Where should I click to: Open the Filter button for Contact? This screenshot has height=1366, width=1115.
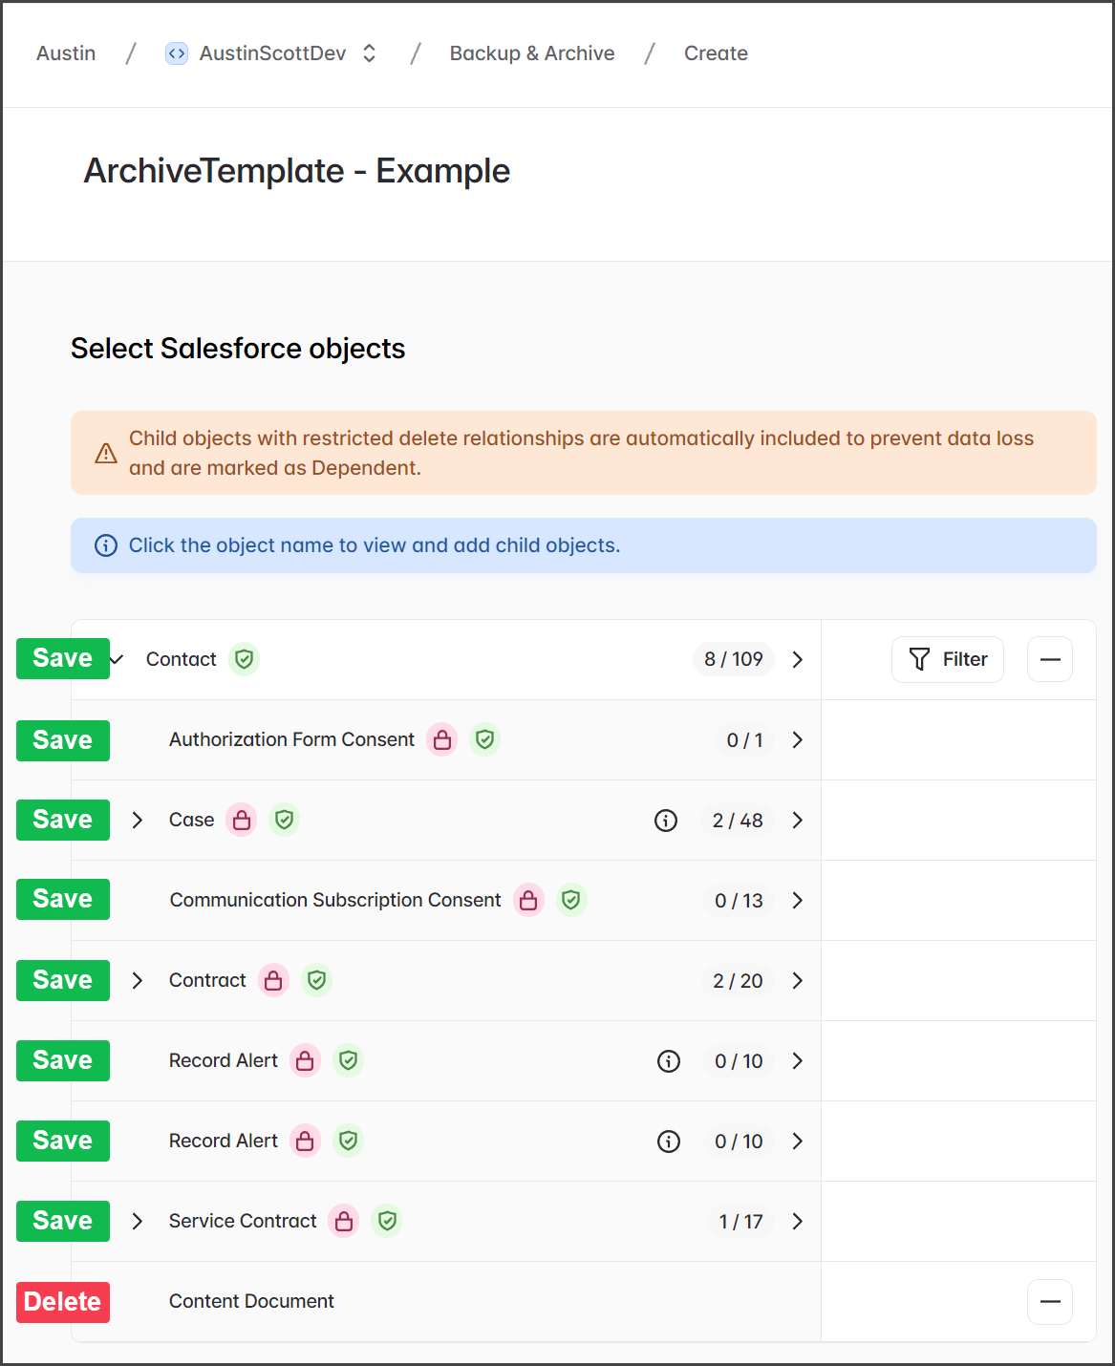[947, 659]
